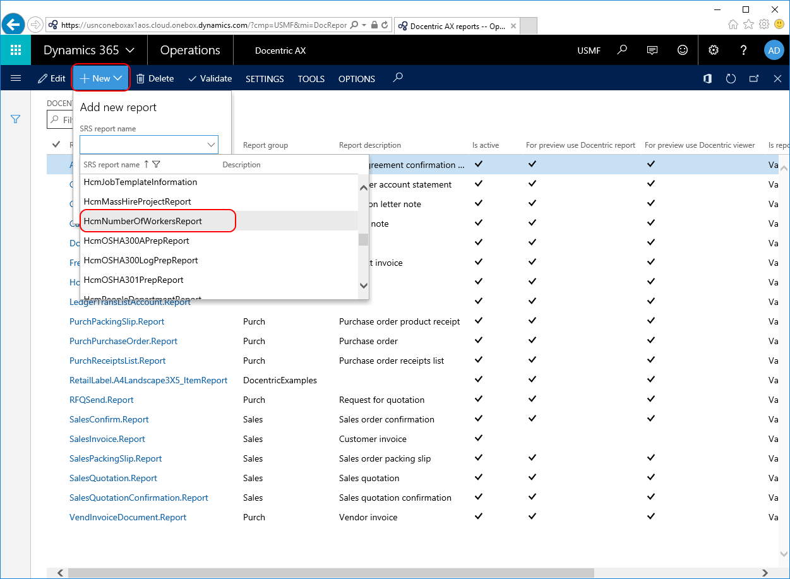Select the Docentric AX reports browser tab
790x579 pixels.
click(x=457, y=26)
